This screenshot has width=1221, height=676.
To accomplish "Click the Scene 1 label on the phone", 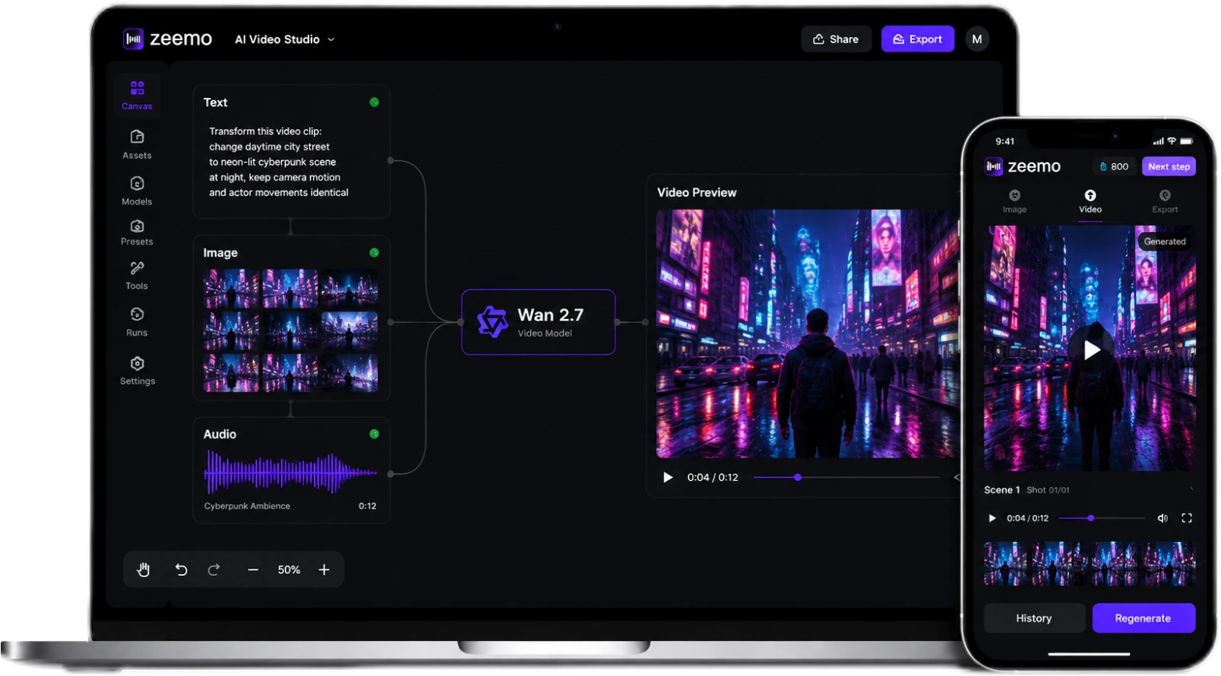I will coord(1002,490).
